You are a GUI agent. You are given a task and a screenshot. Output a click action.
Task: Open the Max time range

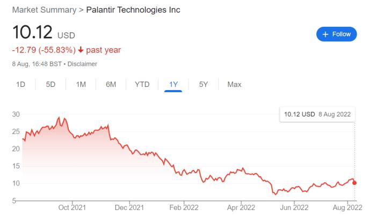(x=234, y=84)
